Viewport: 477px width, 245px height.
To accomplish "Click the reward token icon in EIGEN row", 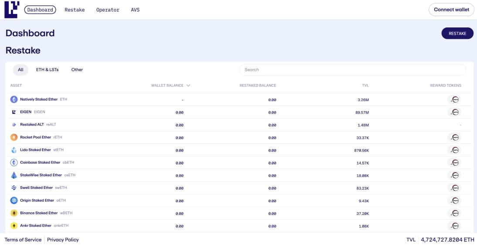I will tap(454, 112).
